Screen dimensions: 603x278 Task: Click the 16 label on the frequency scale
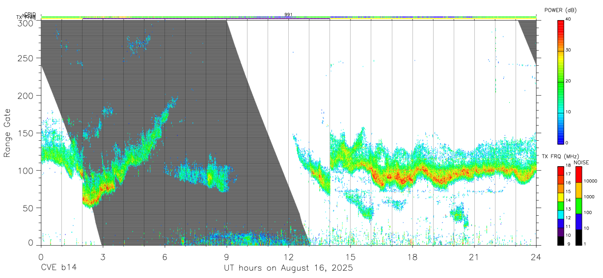click(569, 183)
